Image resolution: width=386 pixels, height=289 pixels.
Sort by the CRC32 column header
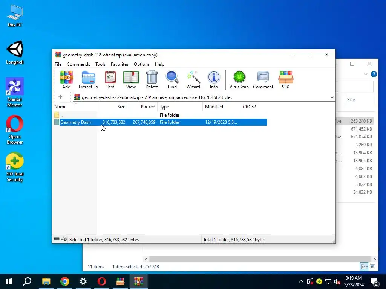tap(253, 106)
